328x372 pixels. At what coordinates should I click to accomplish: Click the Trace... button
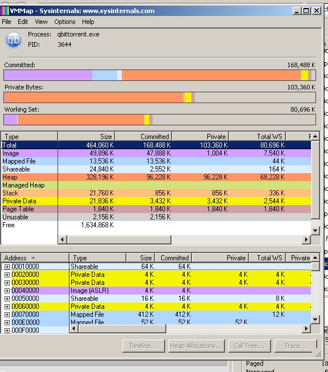[296, 346]
